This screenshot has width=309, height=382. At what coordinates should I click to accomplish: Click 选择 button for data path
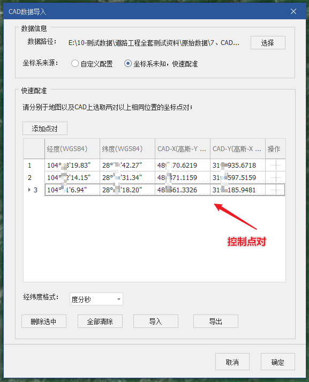click(x=268, y=43)
